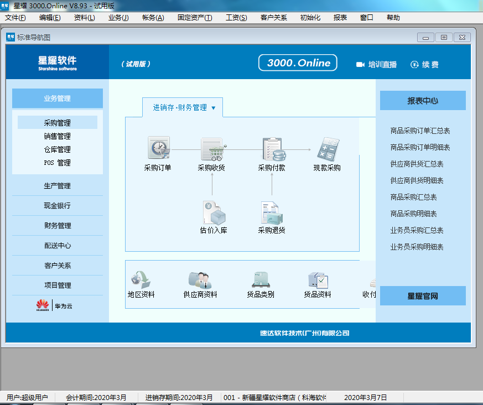Open the 文件(F) menu

pos(15,18)
